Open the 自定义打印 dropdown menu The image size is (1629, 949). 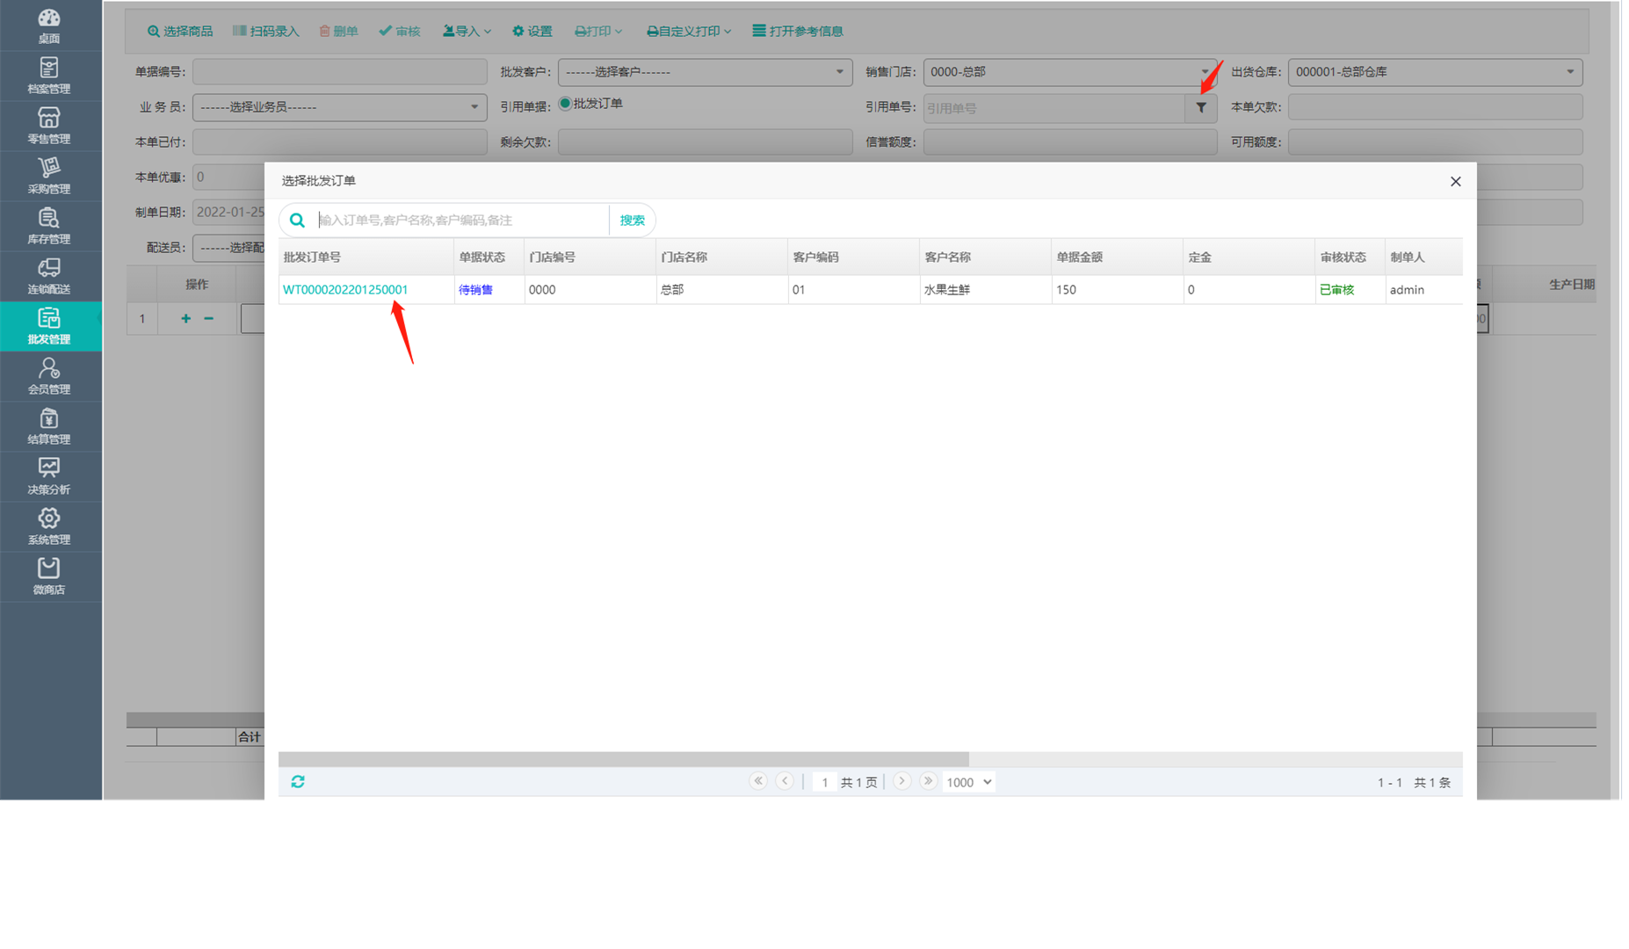click(689, 32)
